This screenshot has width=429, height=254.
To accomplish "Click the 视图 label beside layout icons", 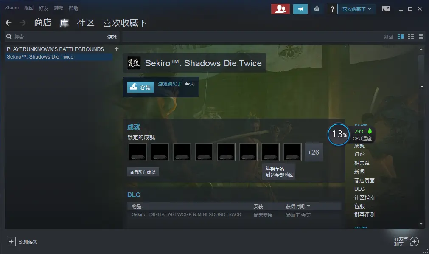I will point(388,37).
